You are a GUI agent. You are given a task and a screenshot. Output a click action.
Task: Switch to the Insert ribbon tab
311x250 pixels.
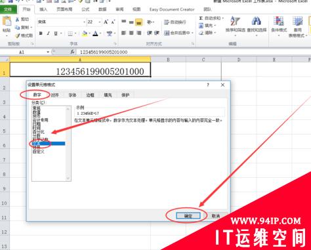[x=43, y=9]
